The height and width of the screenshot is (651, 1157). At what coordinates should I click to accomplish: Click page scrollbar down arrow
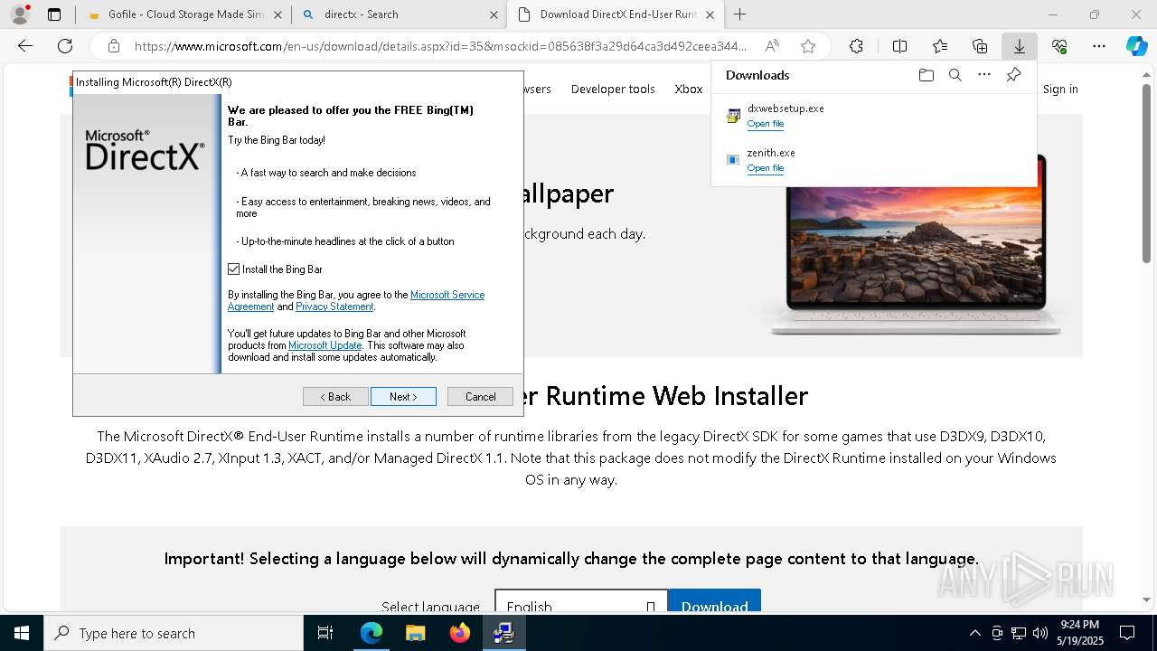(1146, 599)
